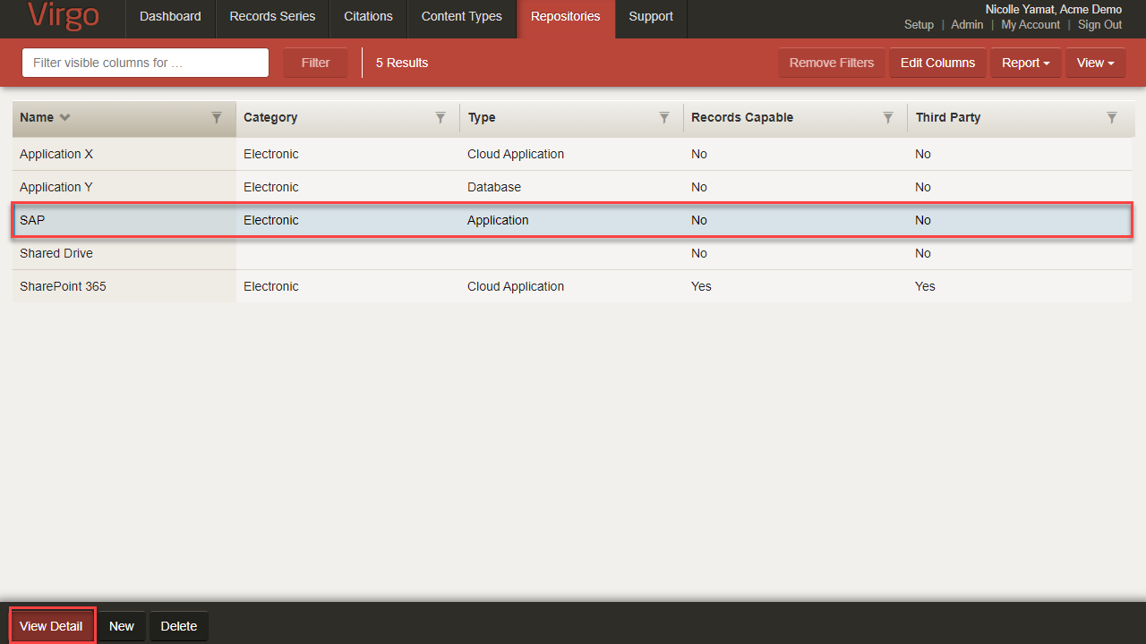Focus the filter visible columns field
This screenshot has width=1146, height=644.
pos(145,63)
